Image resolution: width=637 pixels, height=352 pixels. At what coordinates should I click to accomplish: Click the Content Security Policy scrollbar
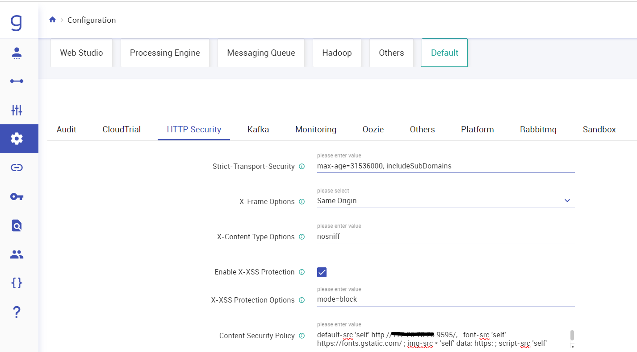(x=572, y=335)
